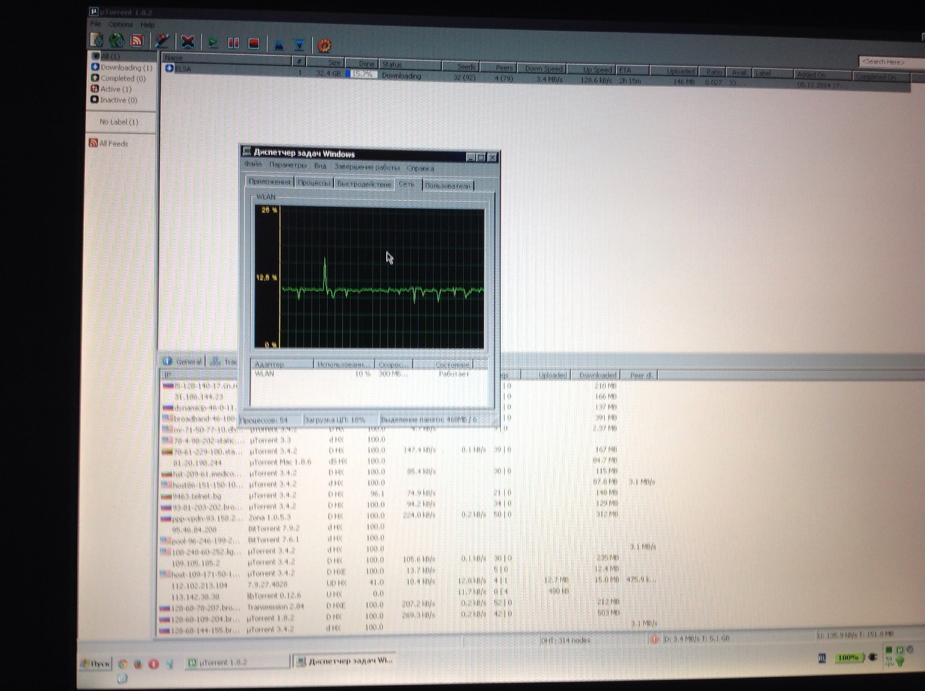Open the Параметры menu in Task Manager

click(x=288, y=165)
